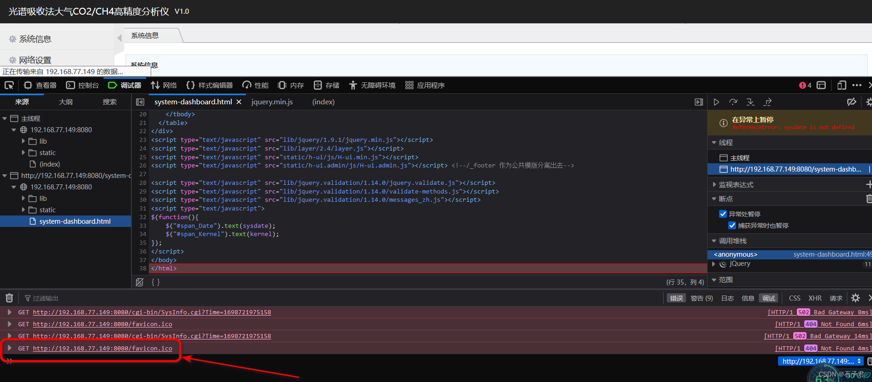Open the 存储 storage tab
Viewport: 872px width, 382px height.
327,85
